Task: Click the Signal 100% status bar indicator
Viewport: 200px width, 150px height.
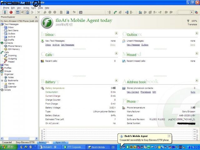Action: [61, 142]
